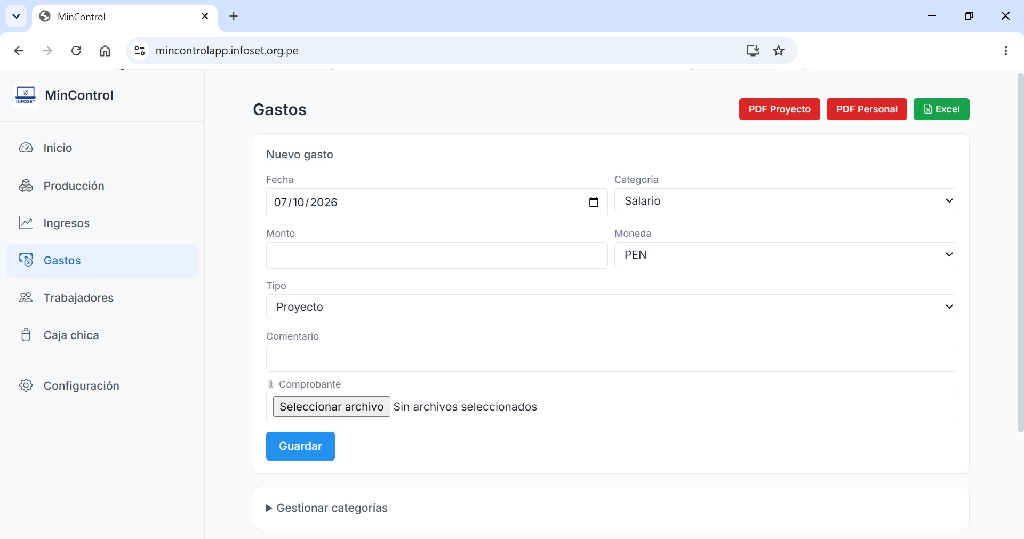1024x539 pixels.
Task: Go to Producción section
Action: (102, 186)
